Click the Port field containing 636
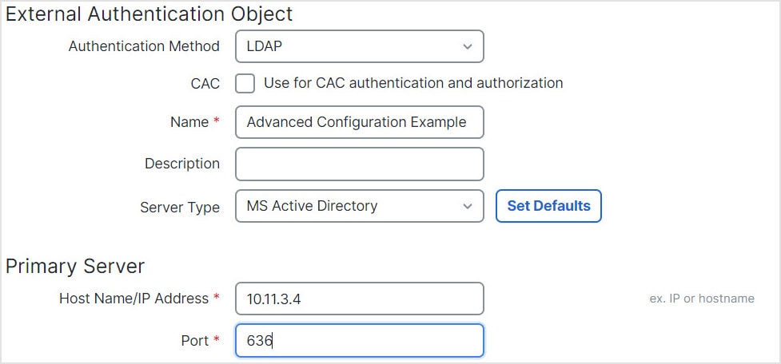781x364 pixels. coord(359,341)
